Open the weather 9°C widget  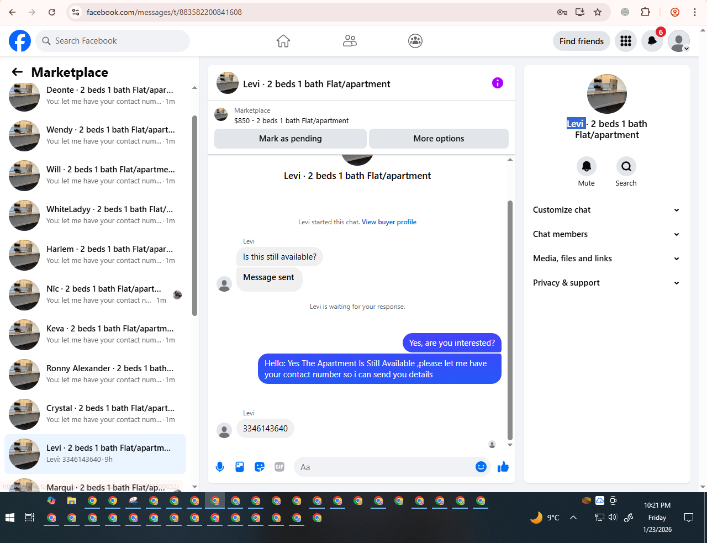tap(545, 518)
